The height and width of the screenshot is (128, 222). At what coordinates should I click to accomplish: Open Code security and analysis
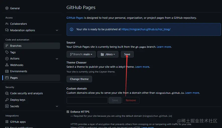(x=32, y=93)
